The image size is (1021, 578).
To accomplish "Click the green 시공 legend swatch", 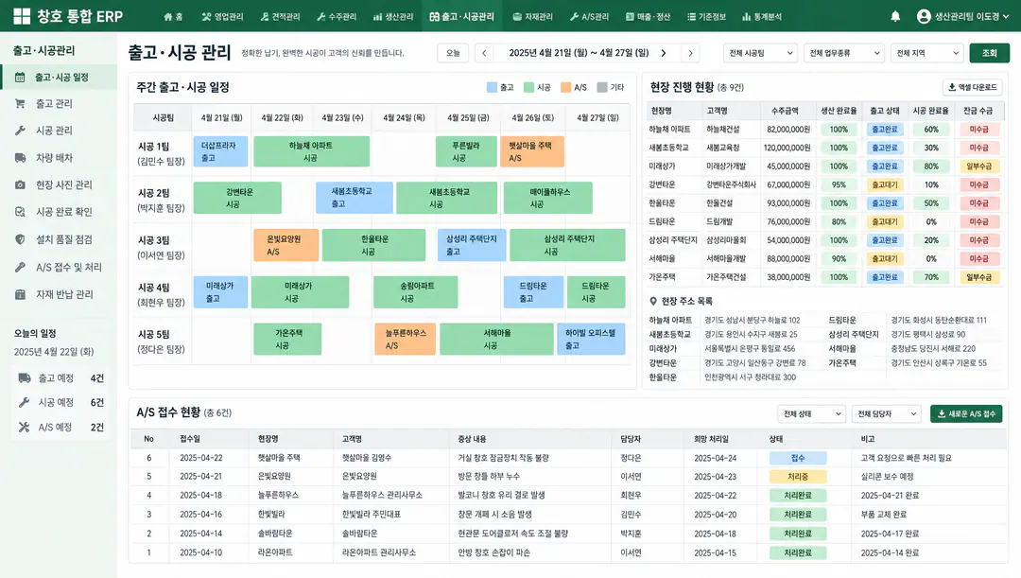I will tap(528, 87).
